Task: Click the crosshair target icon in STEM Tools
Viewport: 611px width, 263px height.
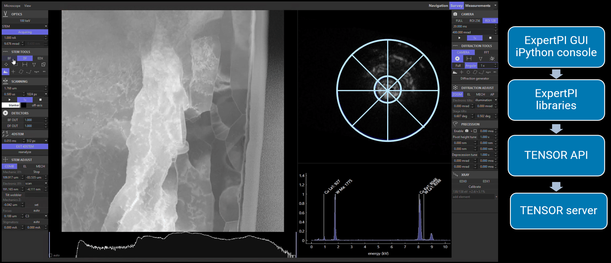Action: point(6,65)
